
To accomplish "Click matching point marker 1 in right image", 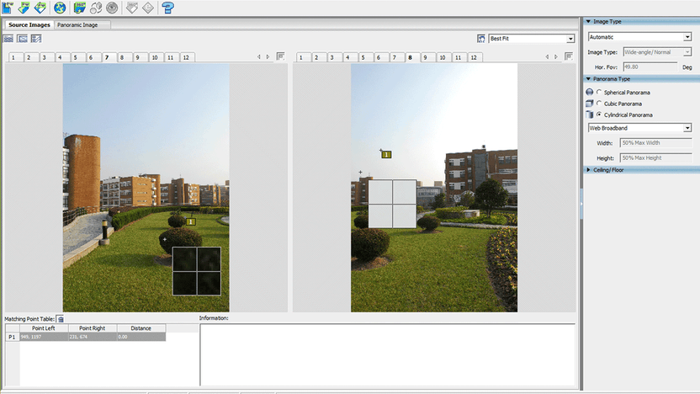I will pos(386,155).
